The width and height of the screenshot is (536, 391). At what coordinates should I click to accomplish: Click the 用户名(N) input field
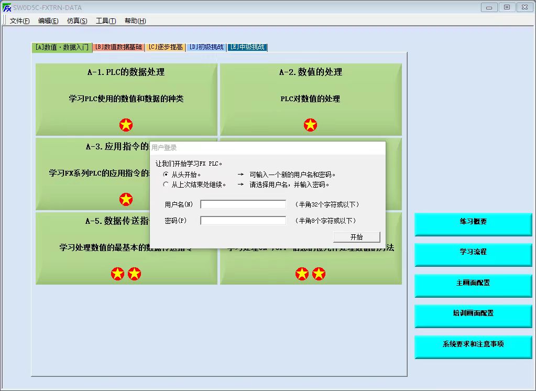(x=243, y=204)
